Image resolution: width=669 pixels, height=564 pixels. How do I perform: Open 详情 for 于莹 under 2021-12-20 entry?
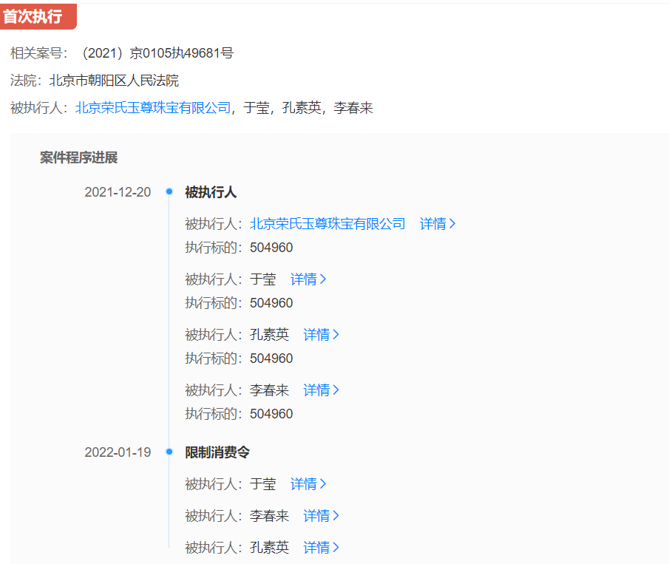pos(308,279)
